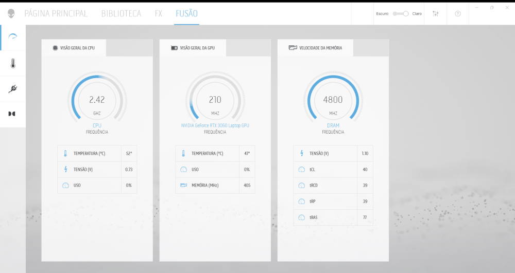Click the NVIDIA GeForce RTX 3060 label
The height and width of the screenshot is (273, 515).
click(215, 125)
